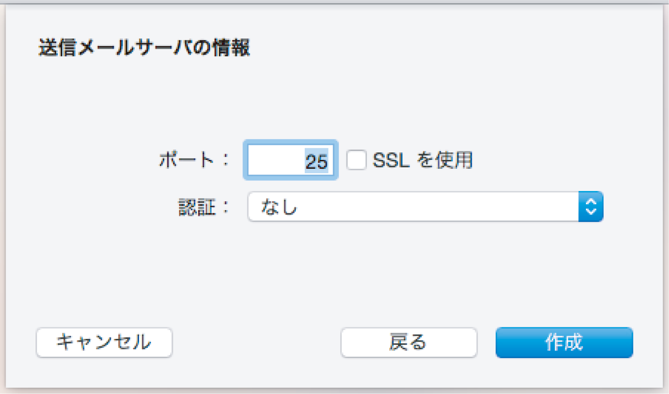The image size is (669, 394).
Task: Select the なし value in authentication menu
Action: (279, 207)
